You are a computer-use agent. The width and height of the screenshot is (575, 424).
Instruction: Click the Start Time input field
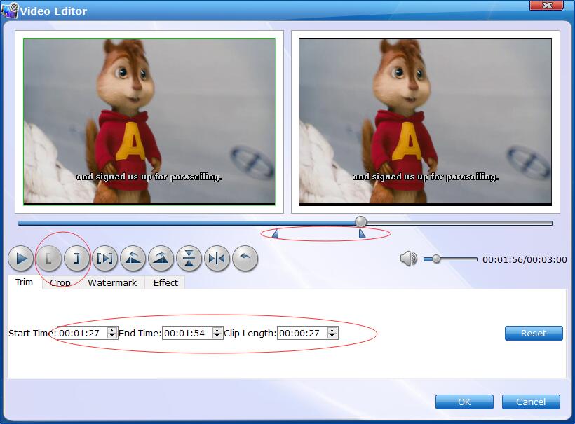pos(83,333)
